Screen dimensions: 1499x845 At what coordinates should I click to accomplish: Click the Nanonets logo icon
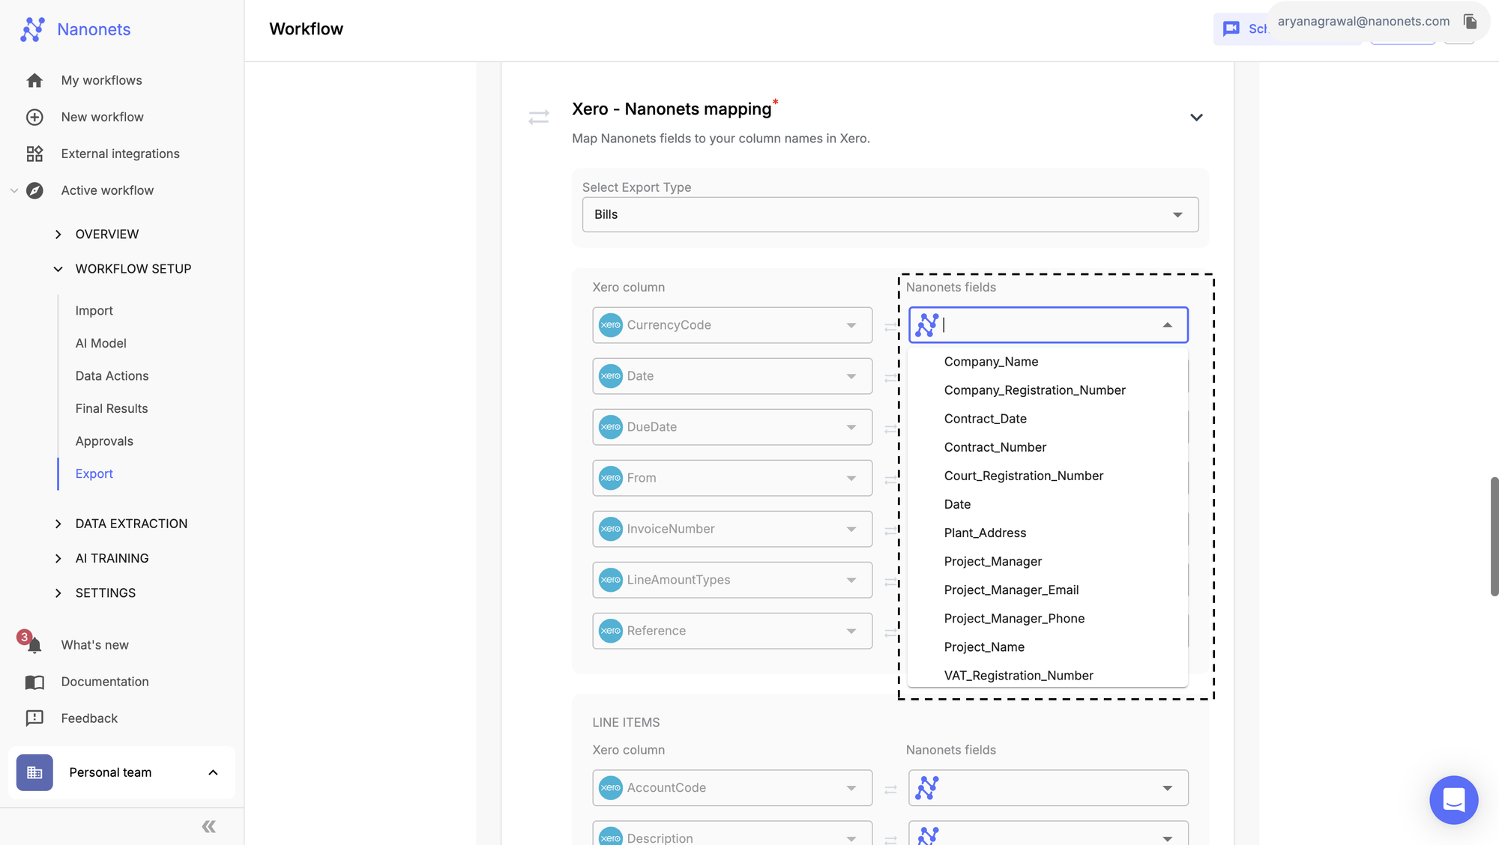pos(32,29)
